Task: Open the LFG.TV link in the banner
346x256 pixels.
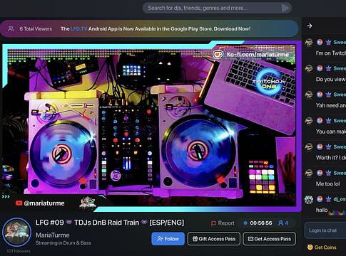Action: (x=78, y=28)
